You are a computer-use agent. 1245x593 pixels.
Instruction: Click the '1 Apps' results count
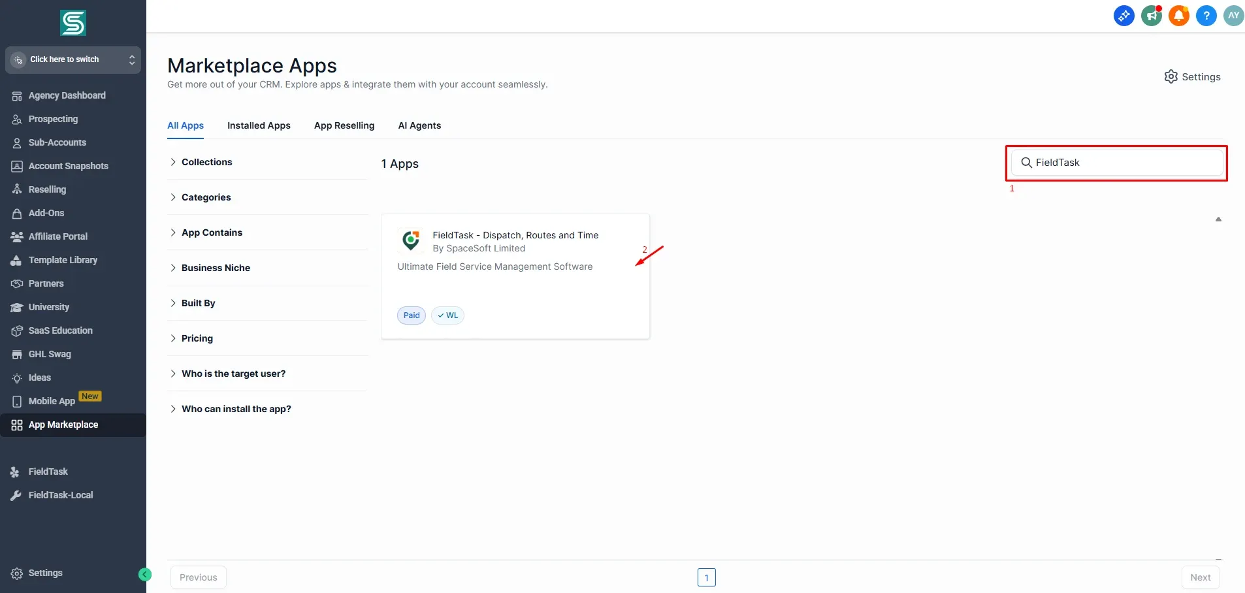tap(400, 164)
